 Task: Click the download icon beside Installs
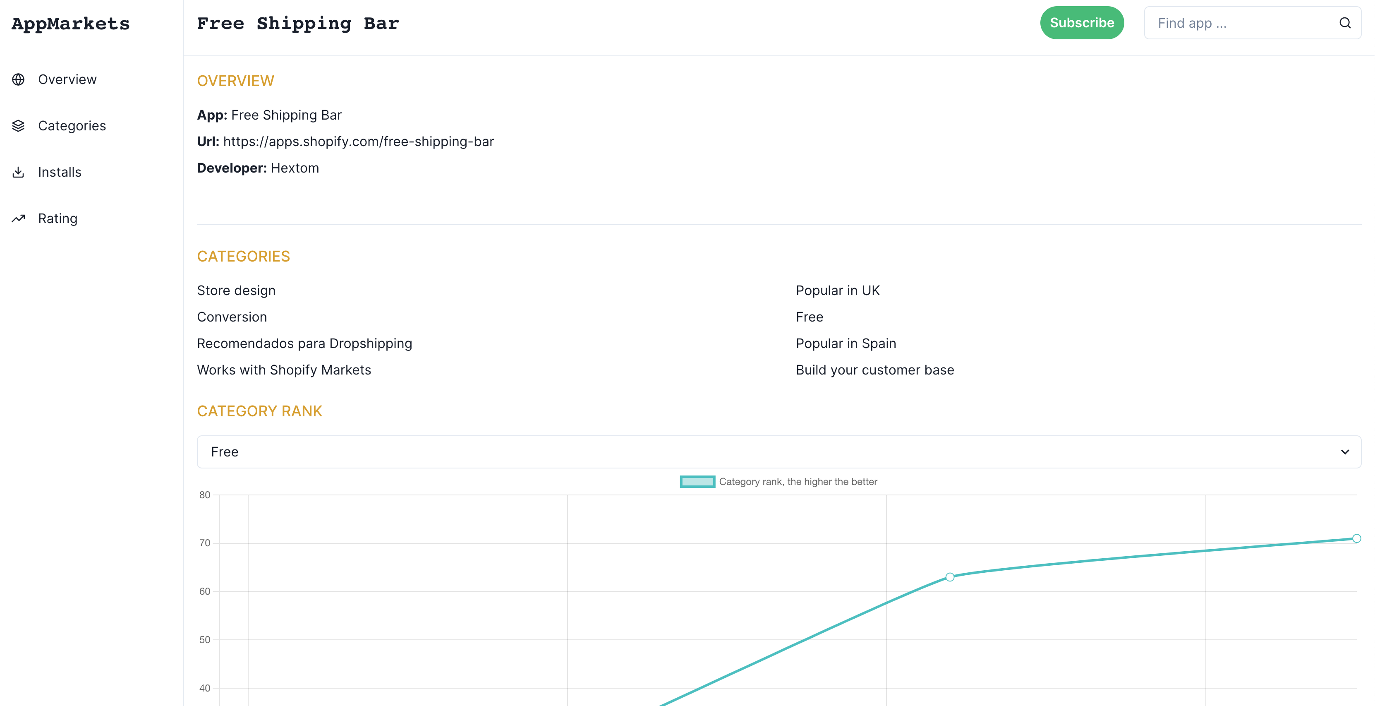(18, 173)
